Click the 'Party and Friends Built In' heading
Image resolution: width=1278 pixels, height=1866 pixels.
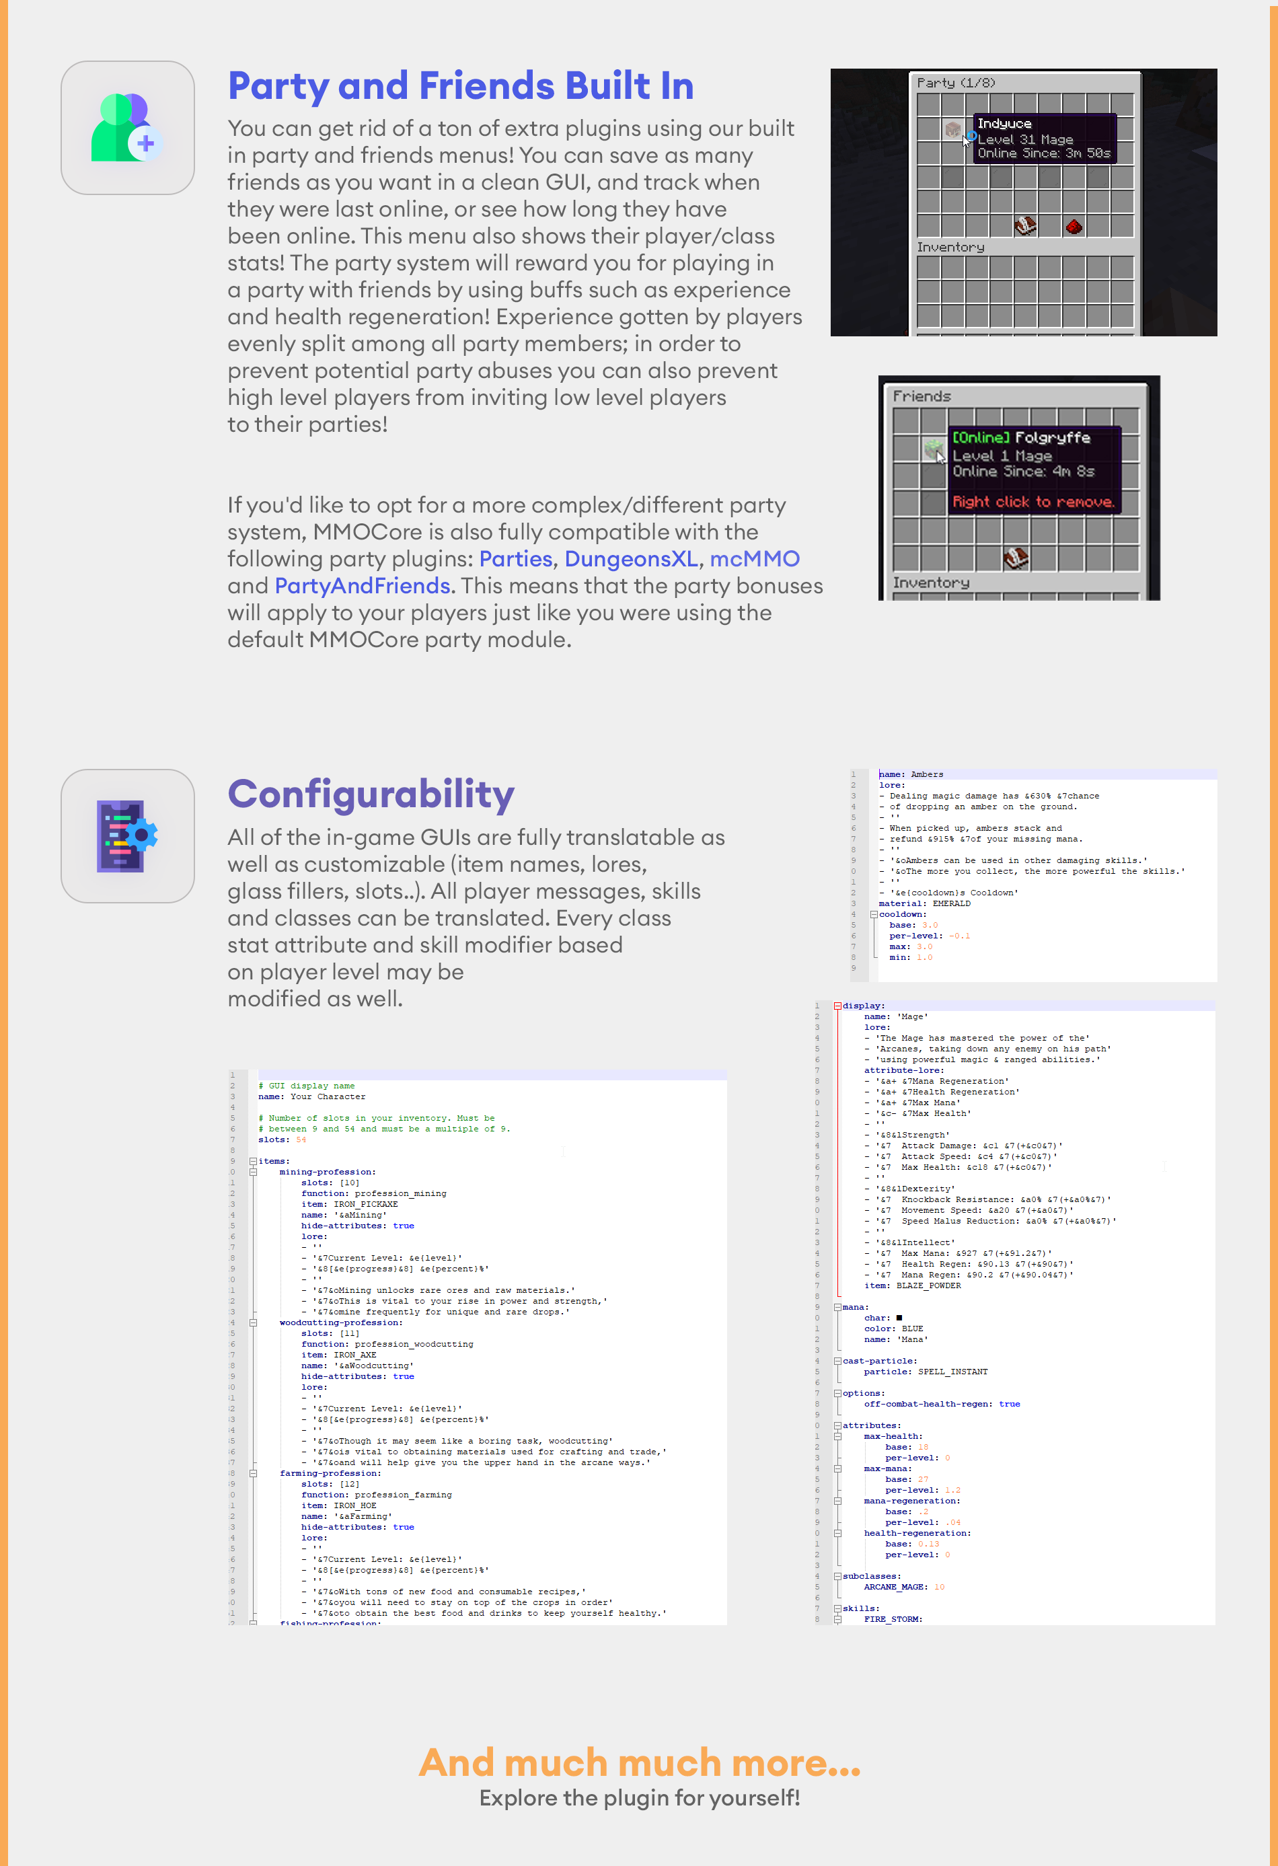[461, 86]
